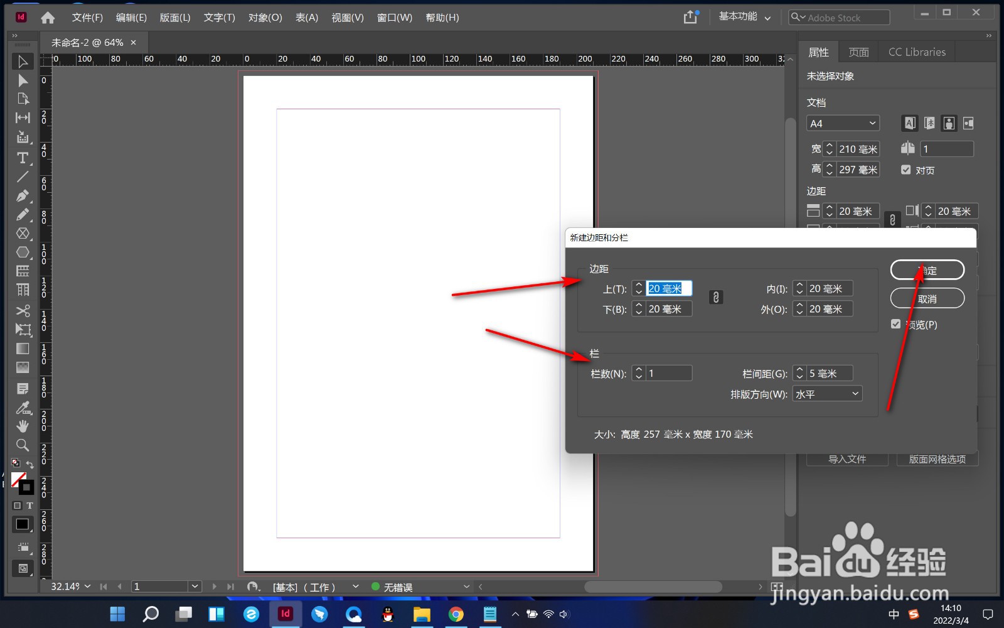Open Chrome from the taskbar
Screen dimensions: 1004x628
456,614
